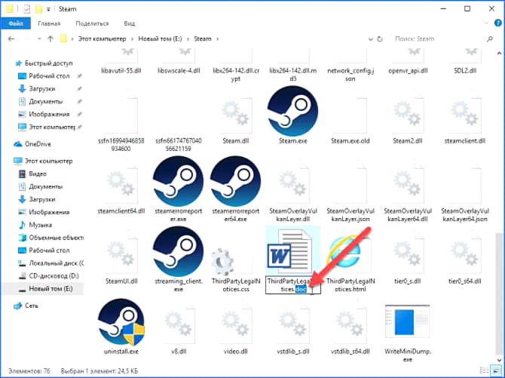
Task: Open the address bar history dropdown
Action: point(371,39)
